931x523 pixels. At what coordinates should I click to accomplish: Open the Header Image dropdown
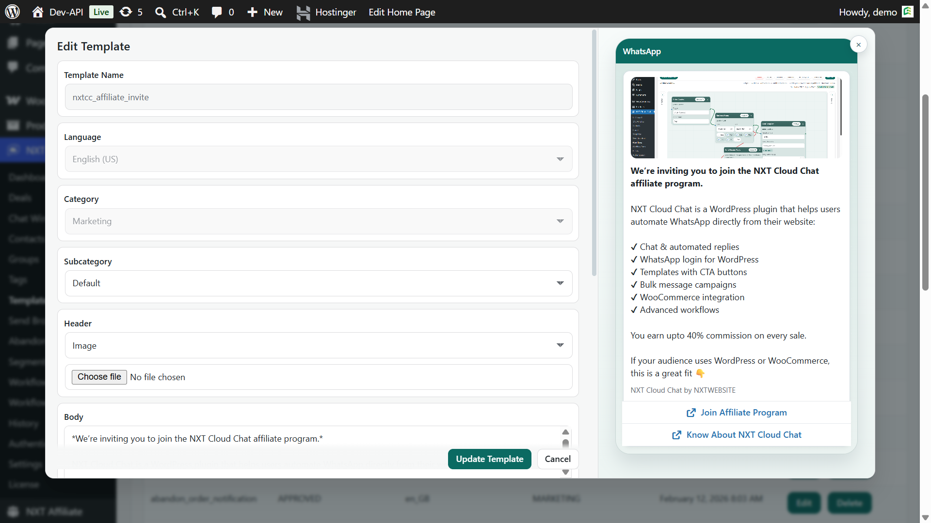[319, 345]
